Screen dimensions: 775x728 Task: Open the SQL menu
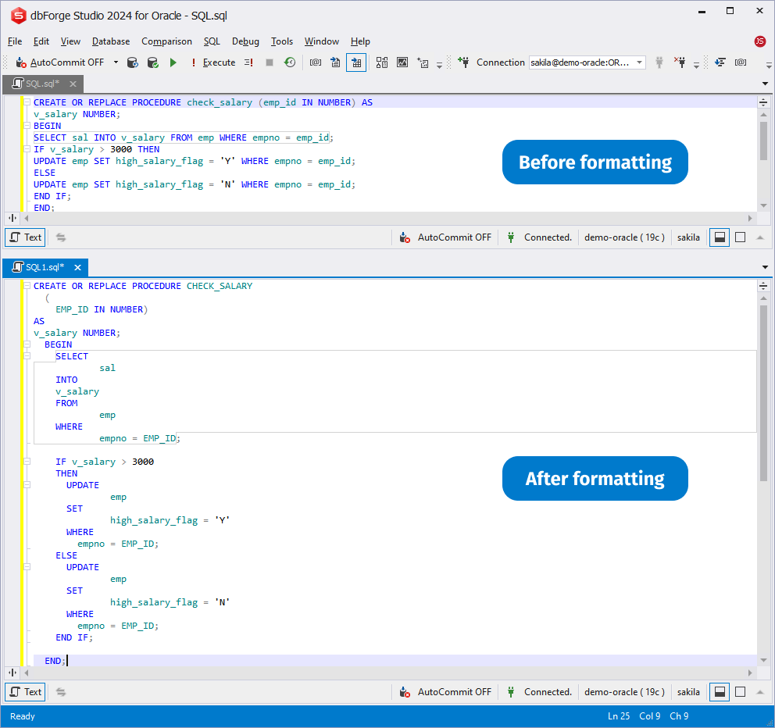coord(212,41)
